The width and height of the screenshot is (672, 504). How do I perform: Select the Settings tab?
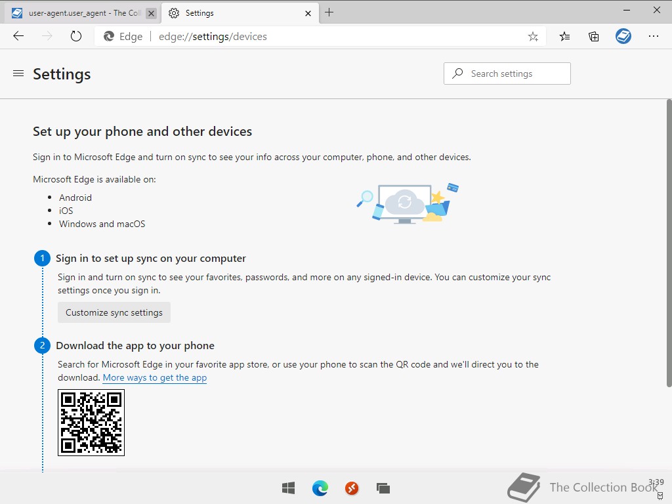tap(240, 13)
